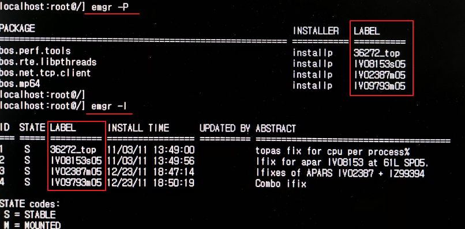Image resolution: width=465 pixels, height=229 pixels.
Task: Click install time 11/03/11 13:49:56
Action: click(x=151, y=161)
